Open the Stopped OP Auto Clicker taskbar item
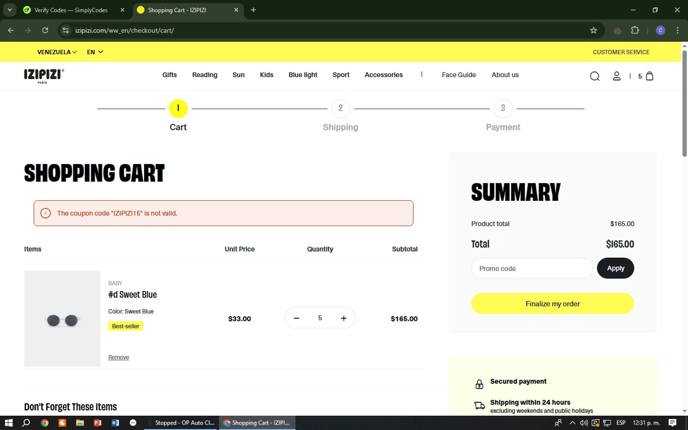The height and width of the screenshot is (430, 688). (181, 423)
